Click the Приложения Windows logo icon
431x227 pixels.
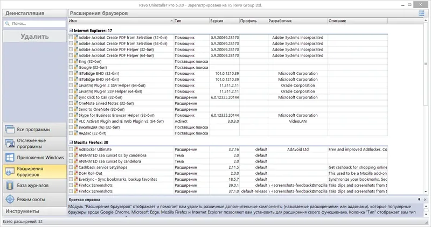[10, 158]
